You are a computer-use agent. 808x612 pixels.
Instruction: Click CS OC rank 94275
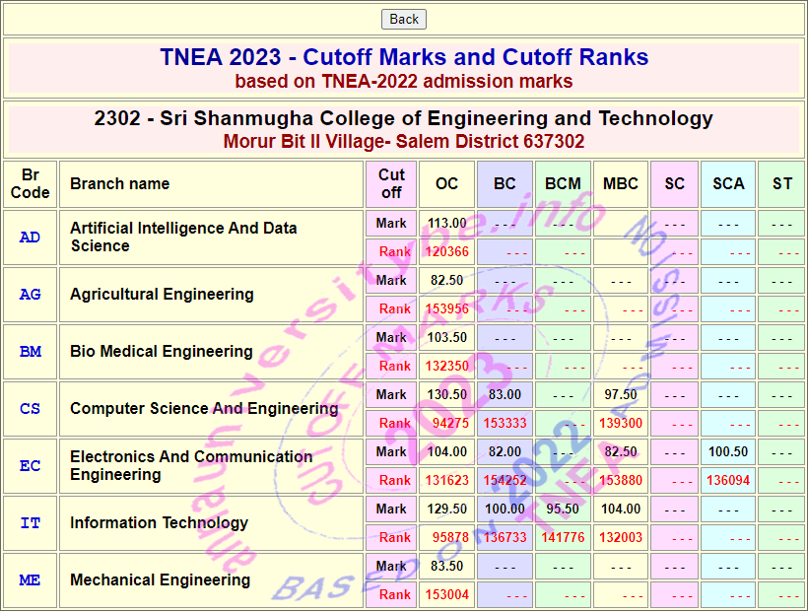click(x=450, y=424)
